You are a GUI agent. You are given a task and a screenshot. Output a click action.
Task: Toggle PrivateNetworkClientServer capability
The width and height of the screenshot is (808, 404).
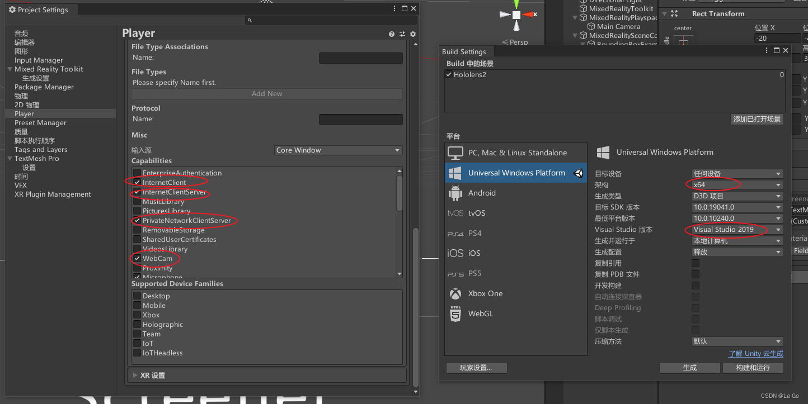click(137, 221)
